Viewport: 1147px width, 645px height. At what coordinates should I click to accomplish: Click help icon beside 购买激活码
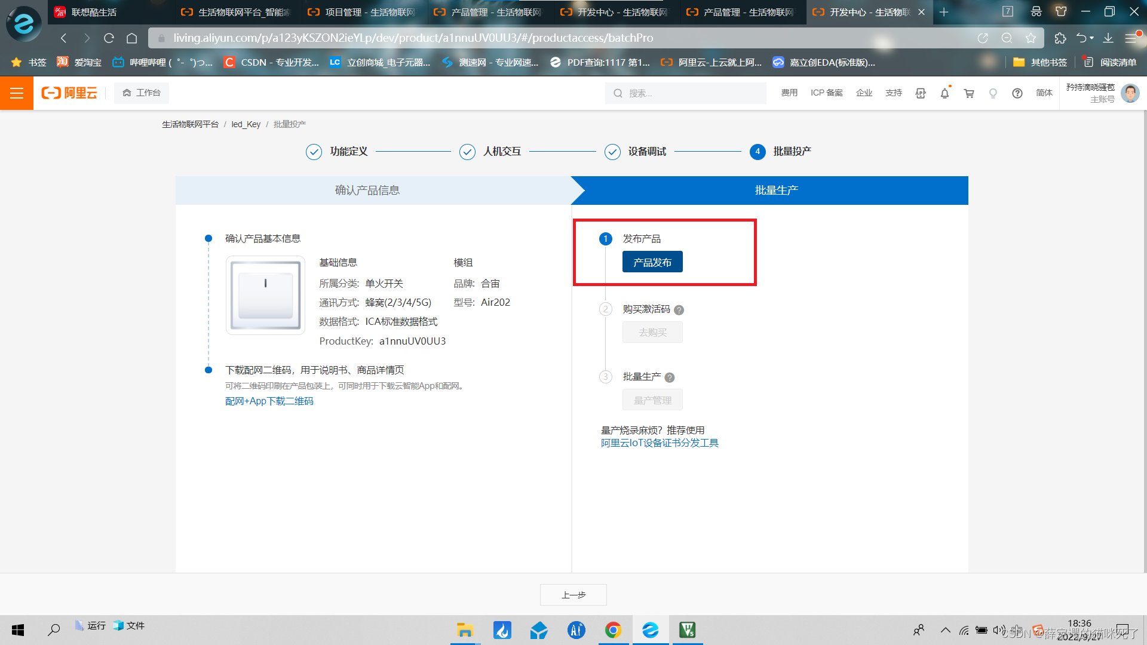pos(679,310)
